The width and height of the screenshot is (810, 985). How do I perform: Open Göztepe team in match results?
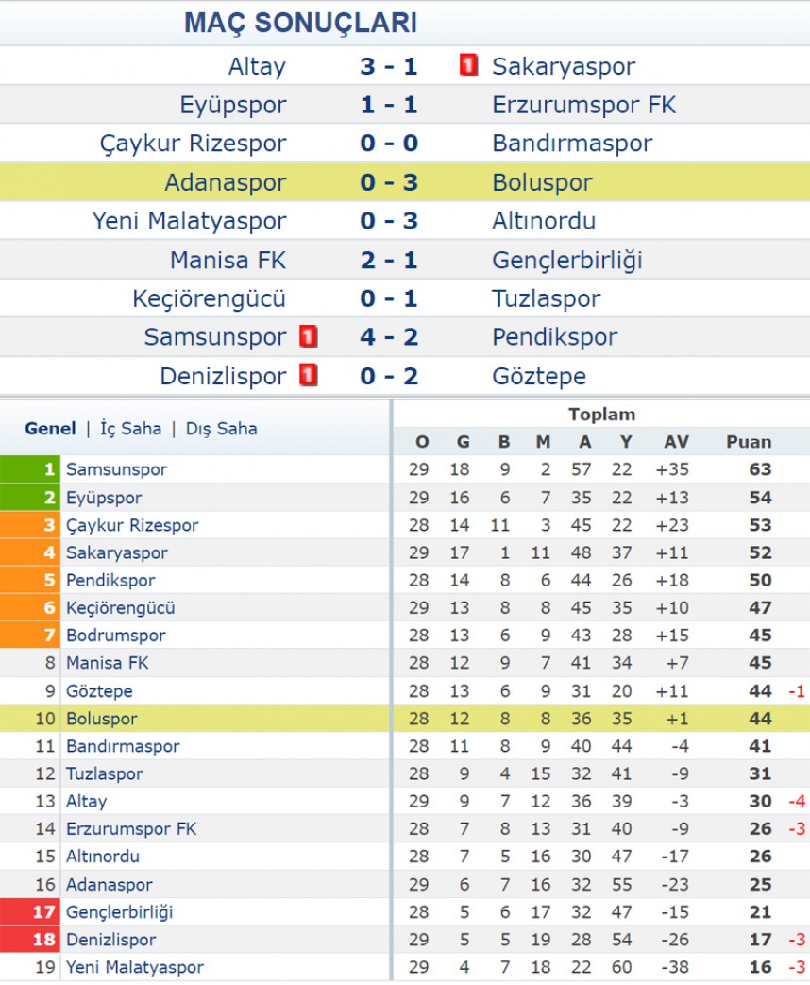click(539, 376)
